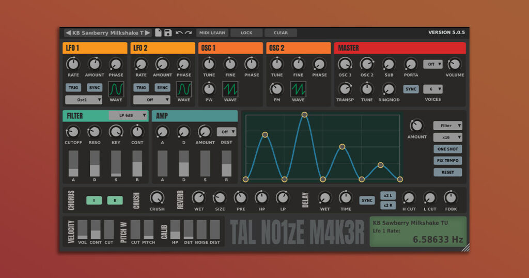The height and width of the screenshot is (278, 529).
Task: Click the Sub oscillator knob
Action: 388,64
